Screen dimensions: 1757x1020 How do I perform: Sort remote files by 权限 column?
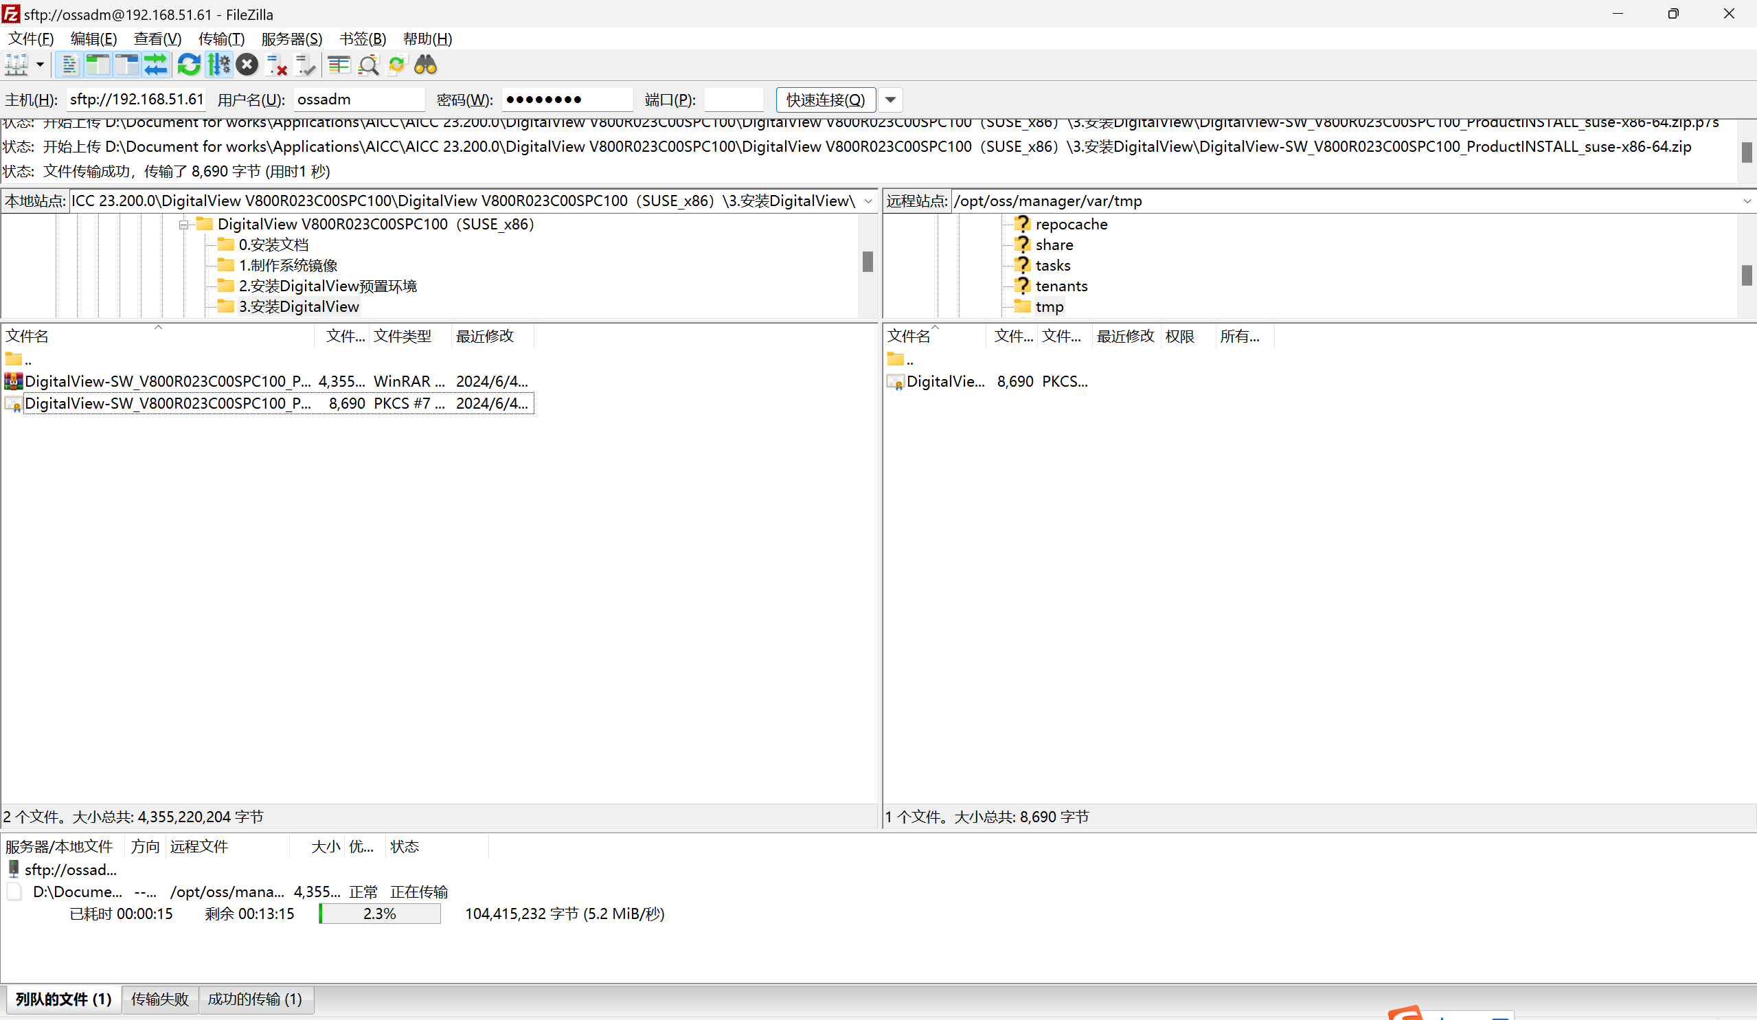(1188, 336)
